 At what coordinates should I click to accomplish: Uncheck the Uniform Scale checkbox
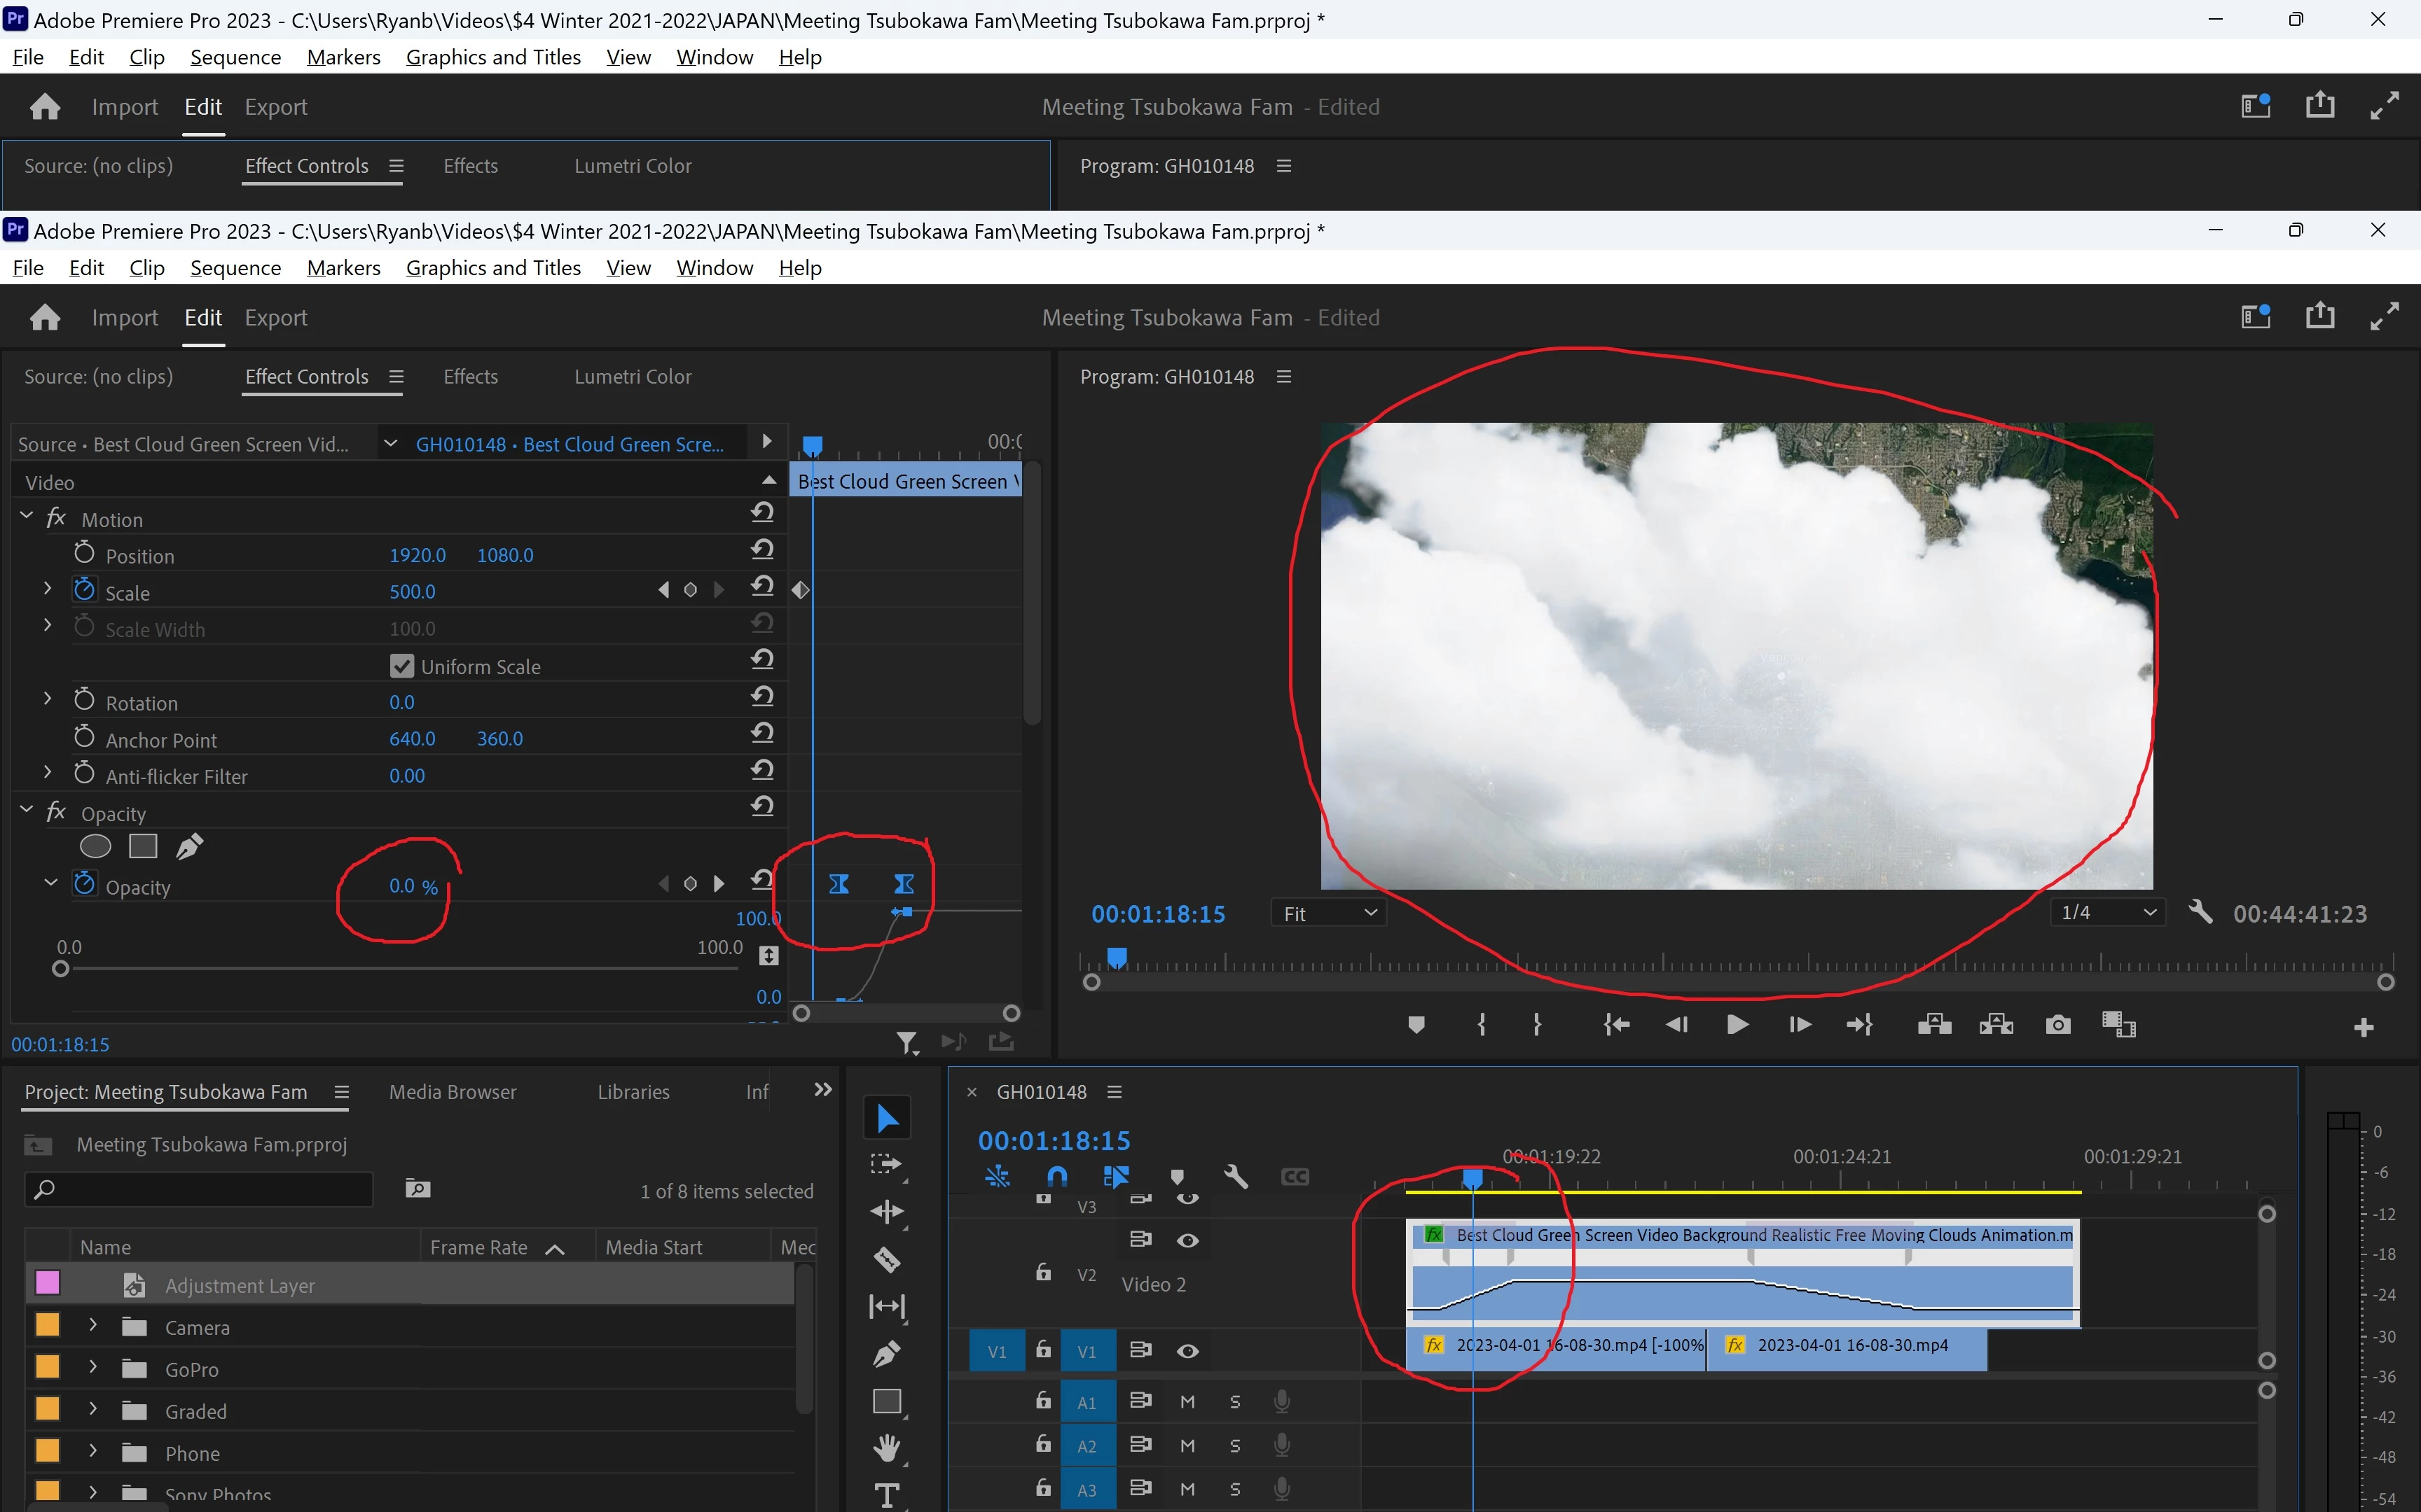pyautogui.click(x=402, y=666)
